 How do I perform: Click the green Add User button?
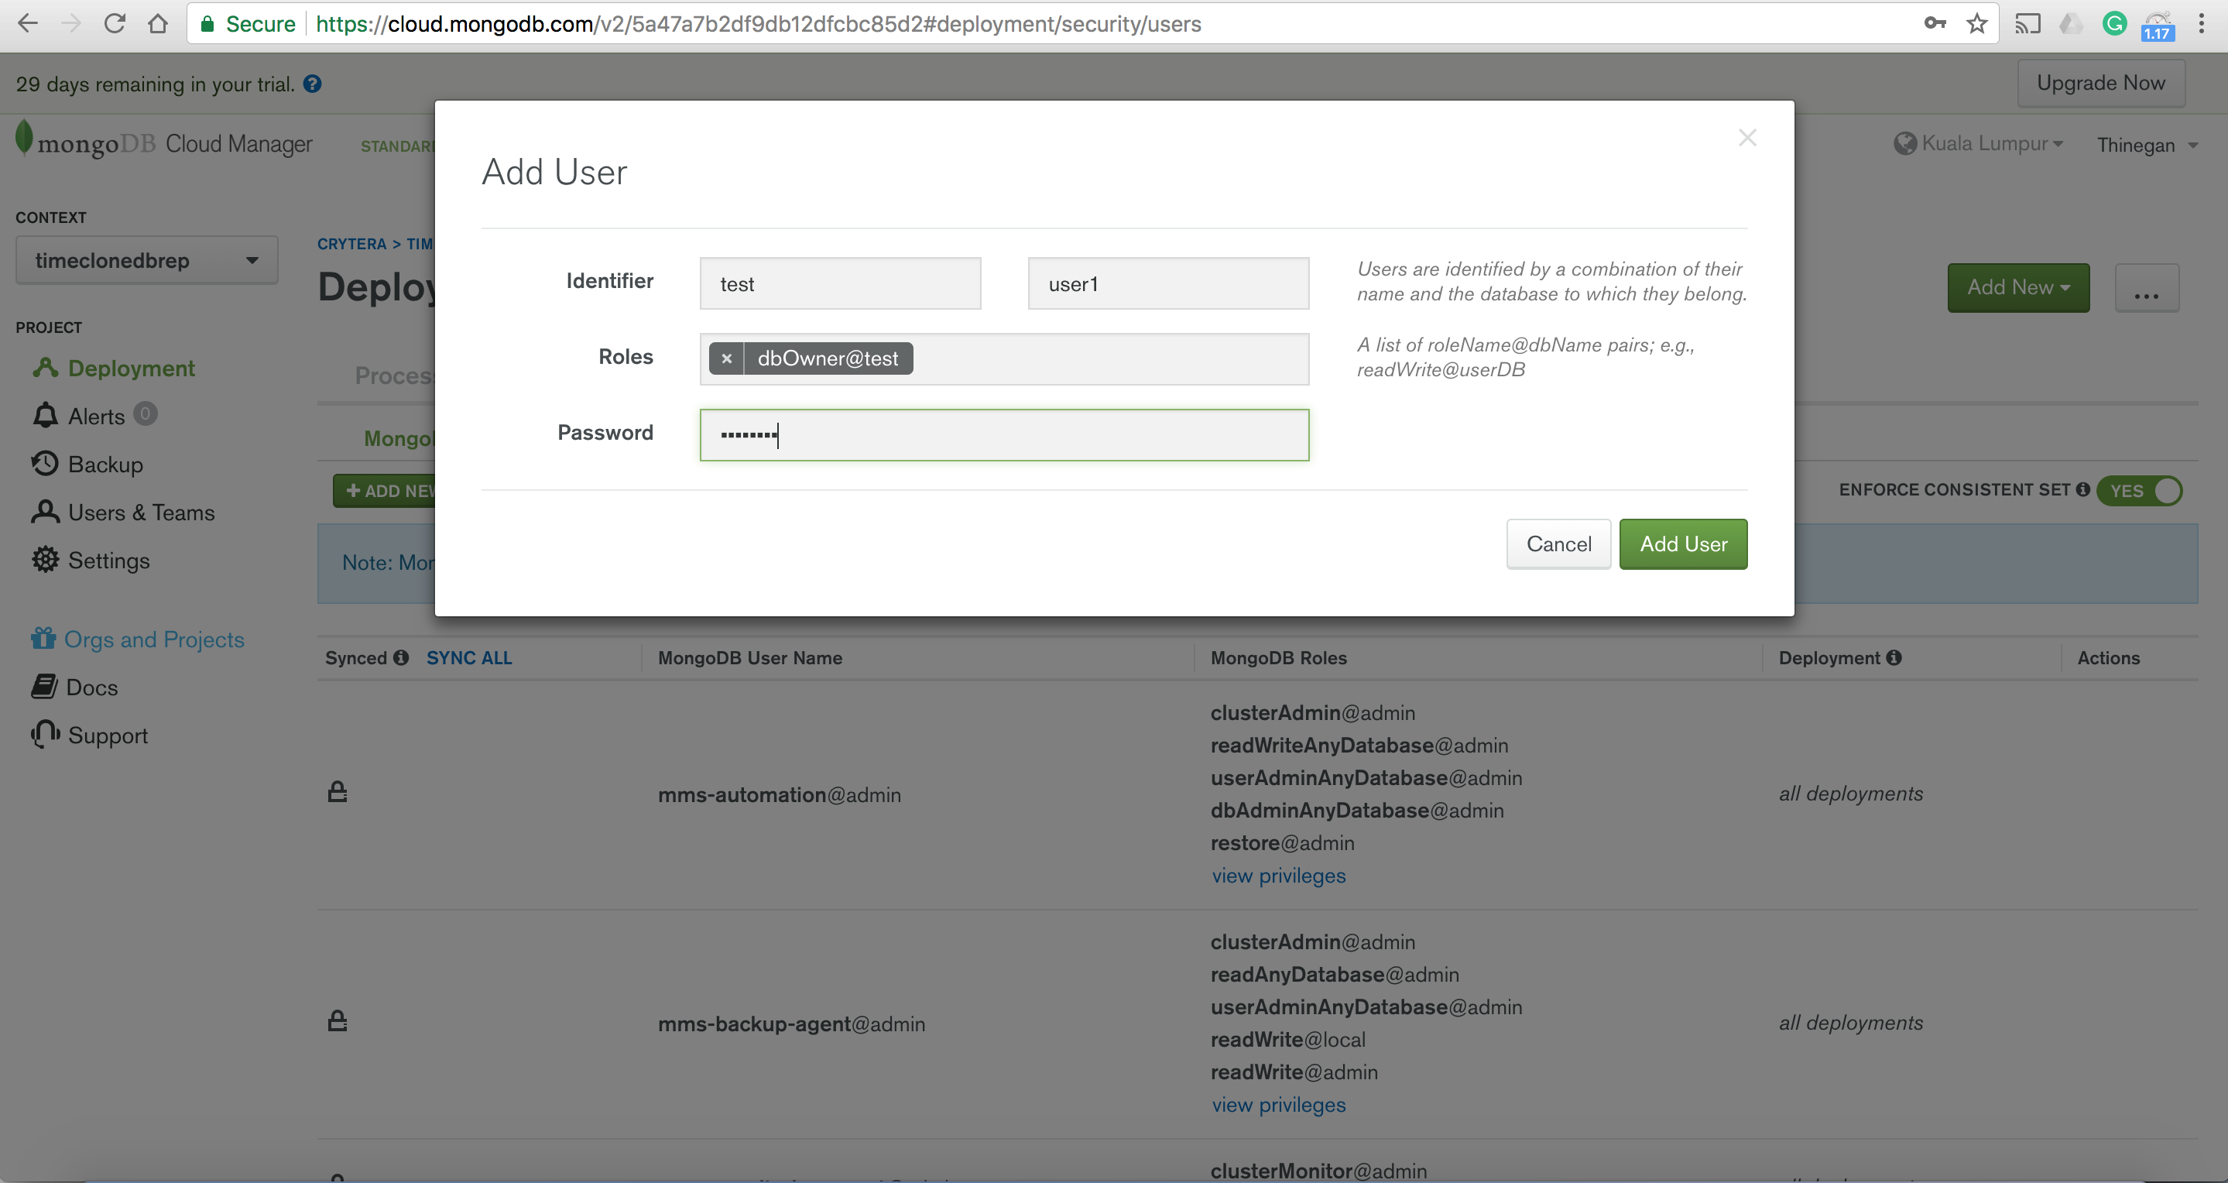pos(1682,544)
